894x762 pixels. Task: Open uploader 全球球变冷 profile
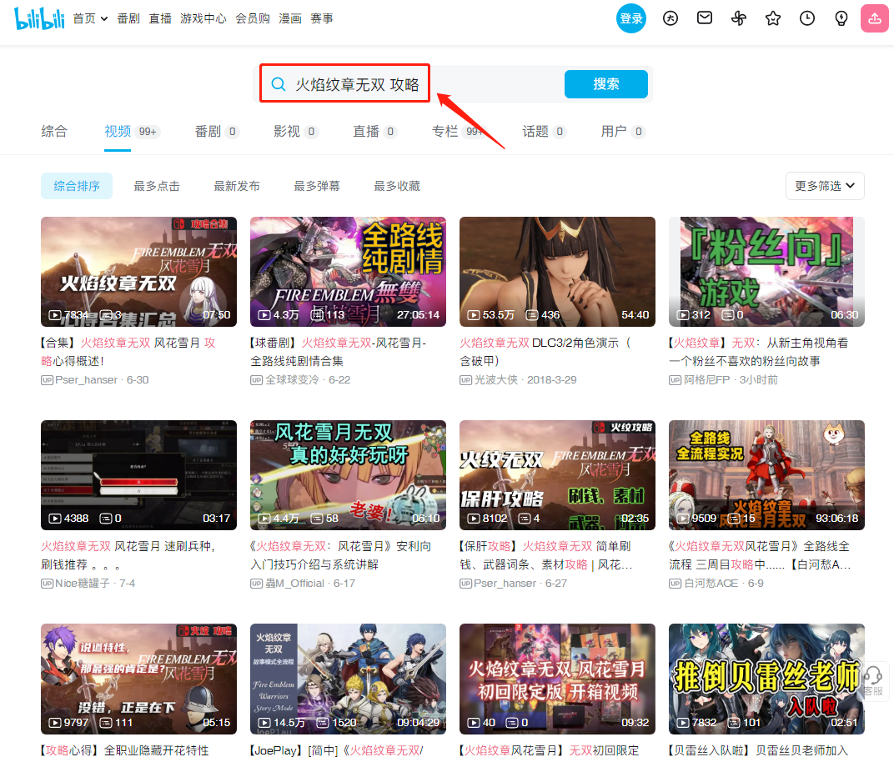tap(292, 379)
